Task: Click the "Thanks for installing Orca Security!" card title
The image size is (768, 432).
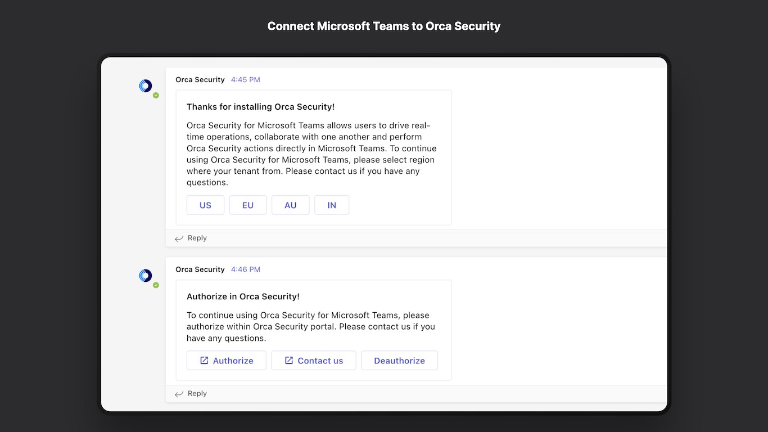Action: (x=260, y=107)
